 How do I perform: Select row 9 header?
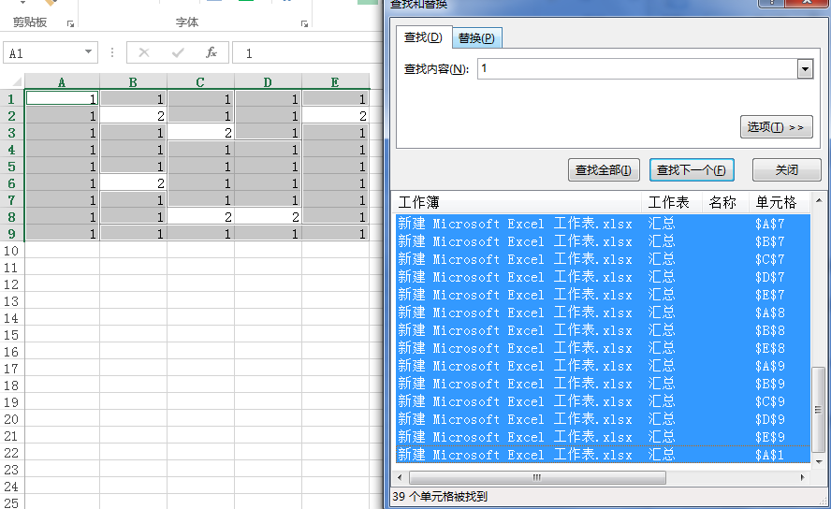11,234
